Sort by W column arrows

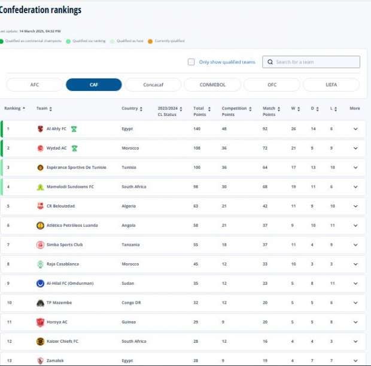point(299,109)
